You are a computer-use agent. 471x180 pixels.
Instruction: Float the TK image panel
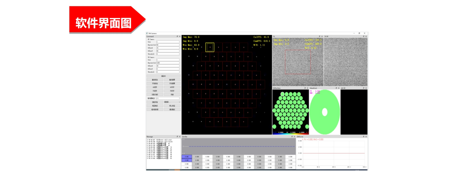[x=319, y=36]
